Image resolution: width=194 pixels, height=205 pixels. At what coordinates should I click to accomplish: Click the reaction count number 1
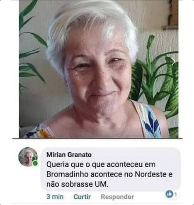[176, 194]
